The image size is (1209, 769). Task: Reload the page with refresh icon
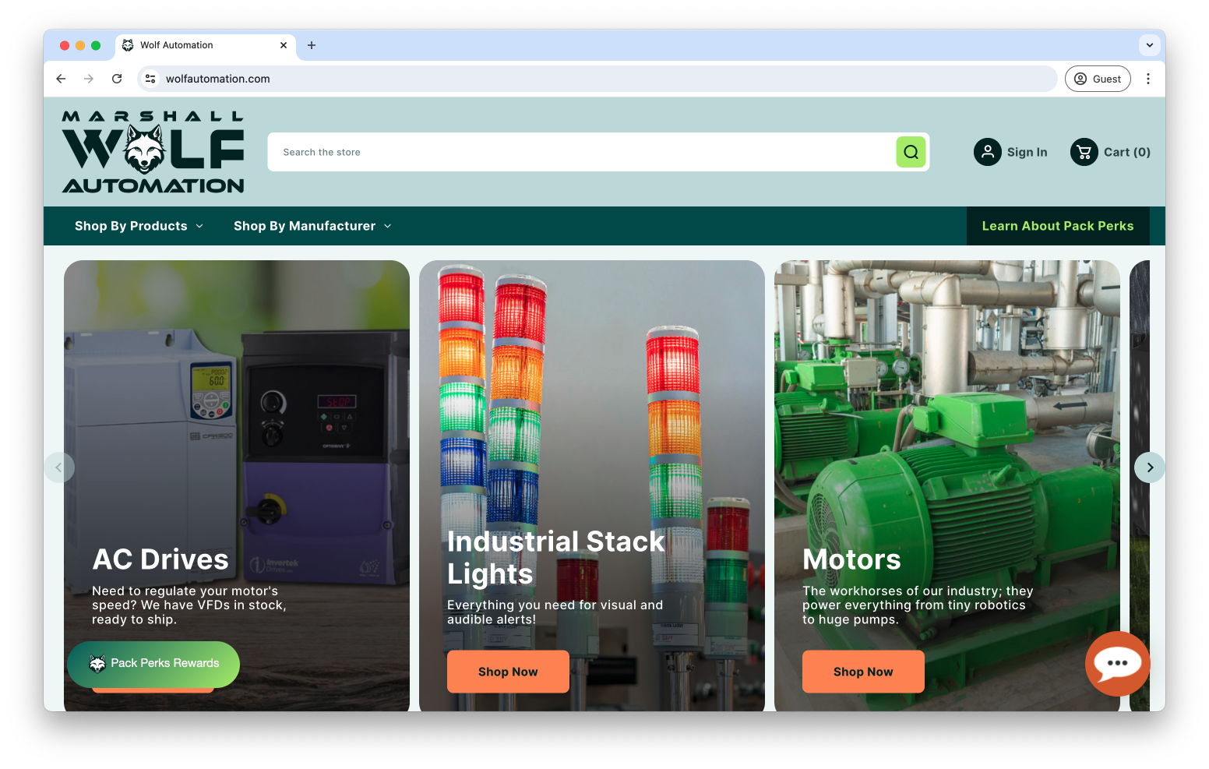tap(117, 79)
